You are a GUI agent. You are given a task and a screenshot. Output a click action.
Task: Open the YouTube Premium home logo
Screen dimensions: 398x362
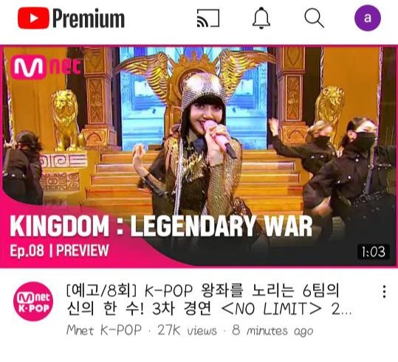(x=71, y=18)
